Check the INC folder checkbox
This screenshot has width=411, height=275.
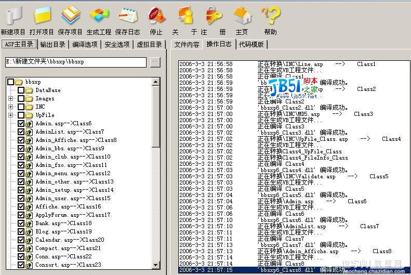tap(21, 107)
